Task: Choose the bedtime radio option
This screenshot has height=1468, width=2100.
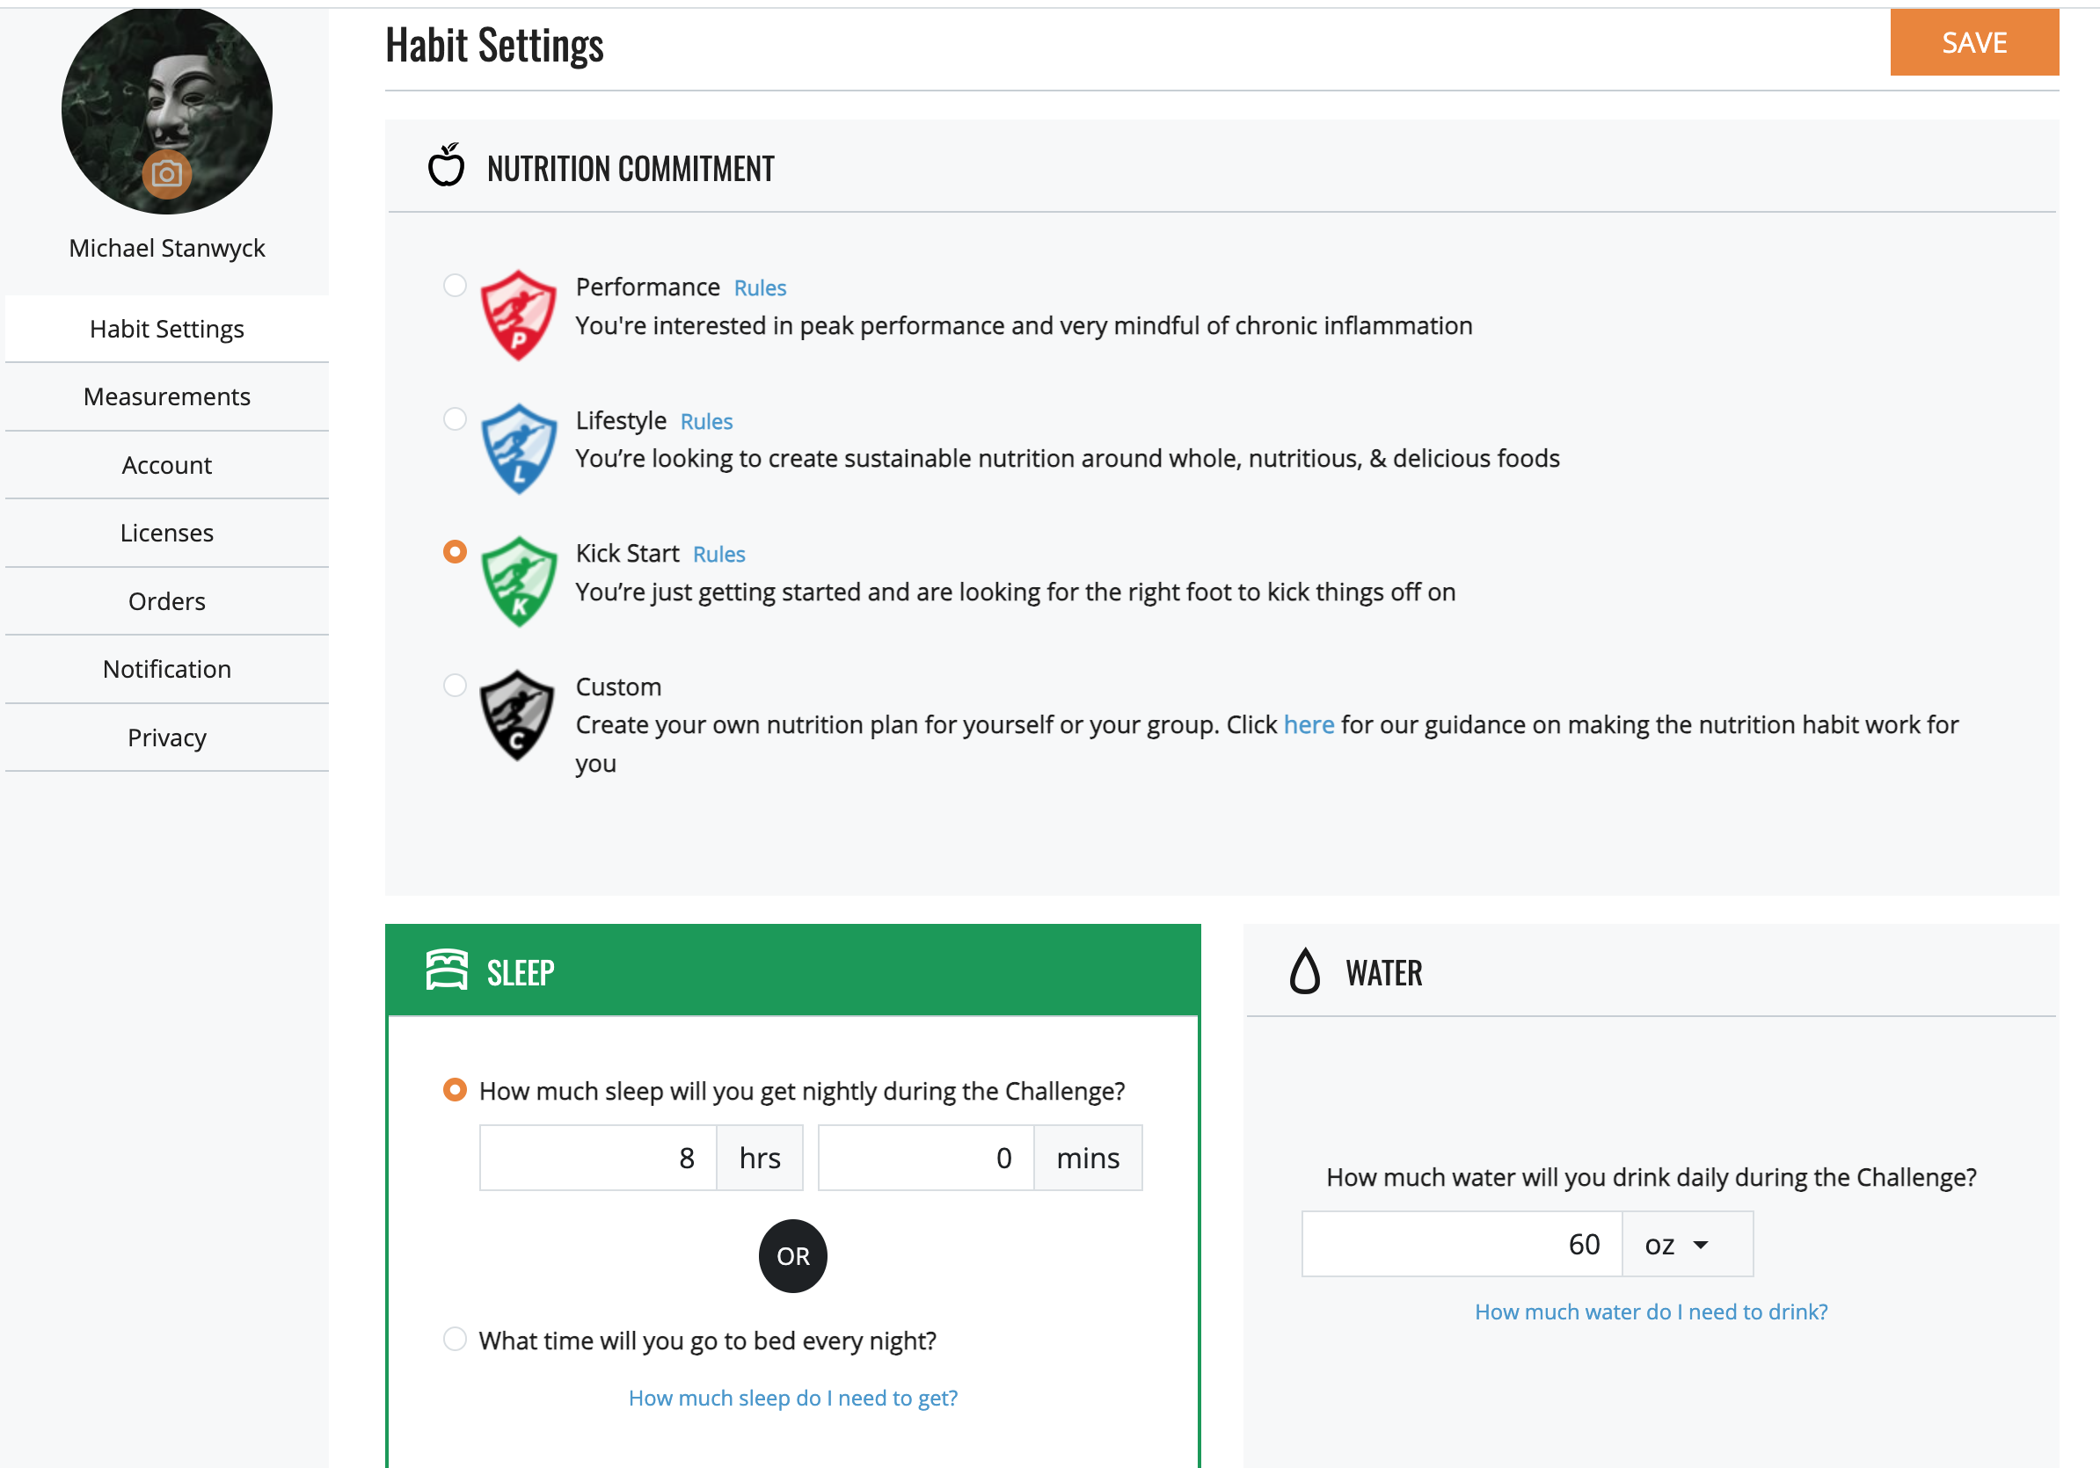Action: 455,1339
